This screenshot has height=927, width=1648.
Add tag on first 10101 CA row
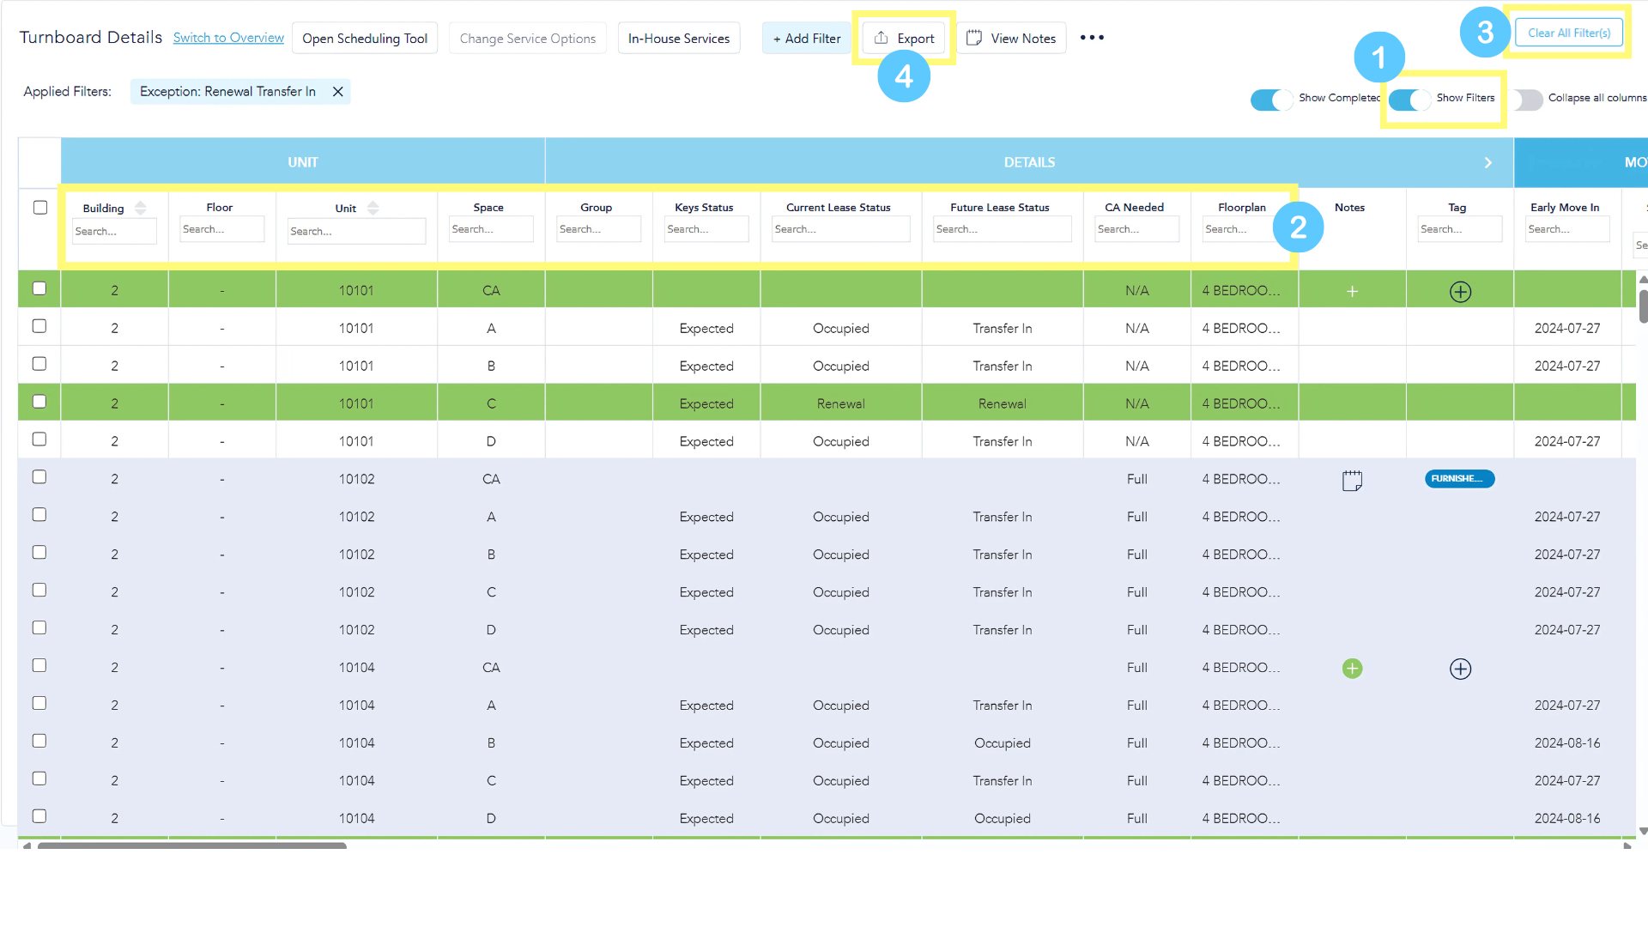(x=1460, y=292)
